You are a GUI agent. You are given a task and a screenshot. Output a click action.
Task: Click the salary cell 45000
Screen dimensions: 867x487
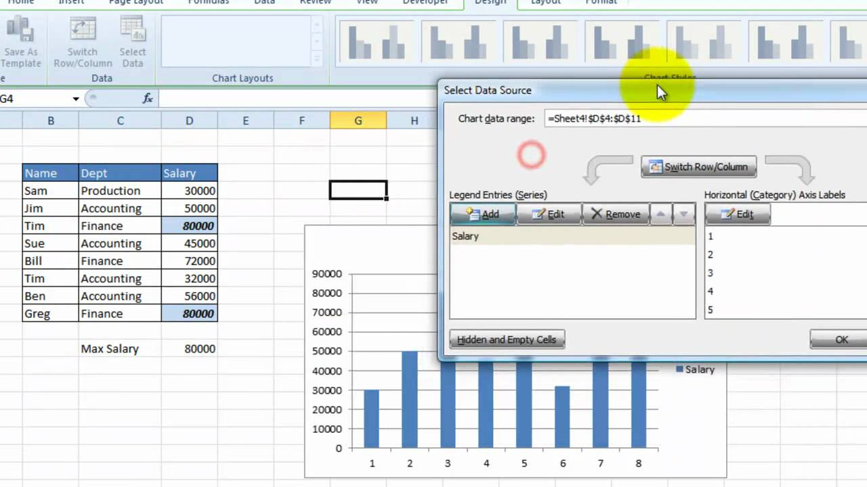coord(189,243)
